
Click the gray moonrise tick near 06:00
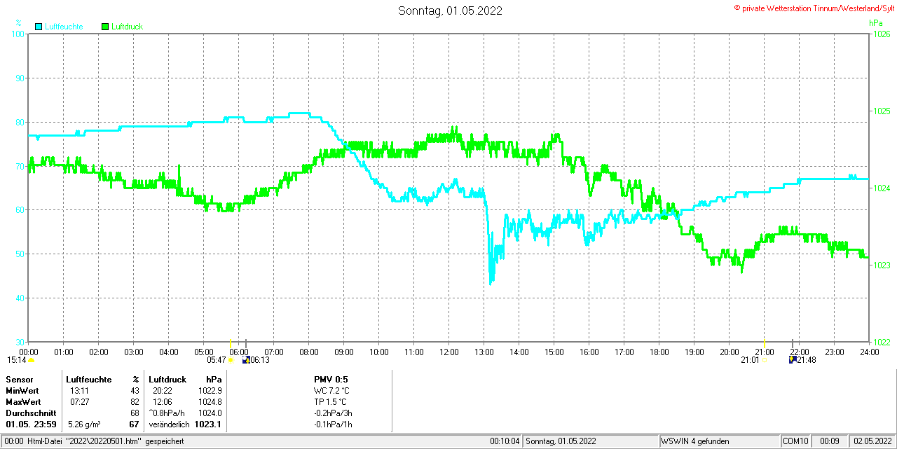[246, 343]
